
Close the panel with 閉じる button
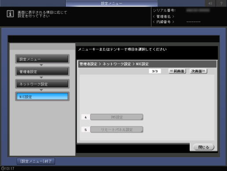204,147
